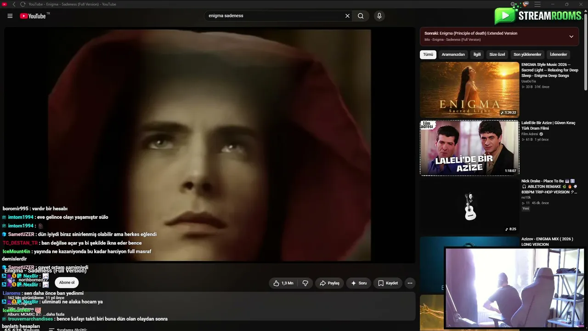Open the YouTube guide hamburger menu
Viewport: 588px width, 331px height.
coord(10,16)
